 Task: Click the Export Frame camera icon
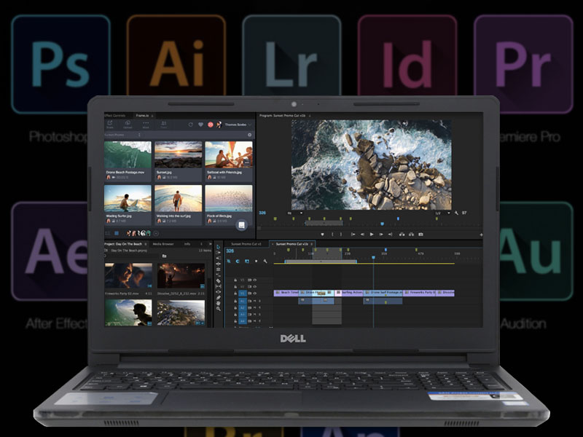coord(421,234)
